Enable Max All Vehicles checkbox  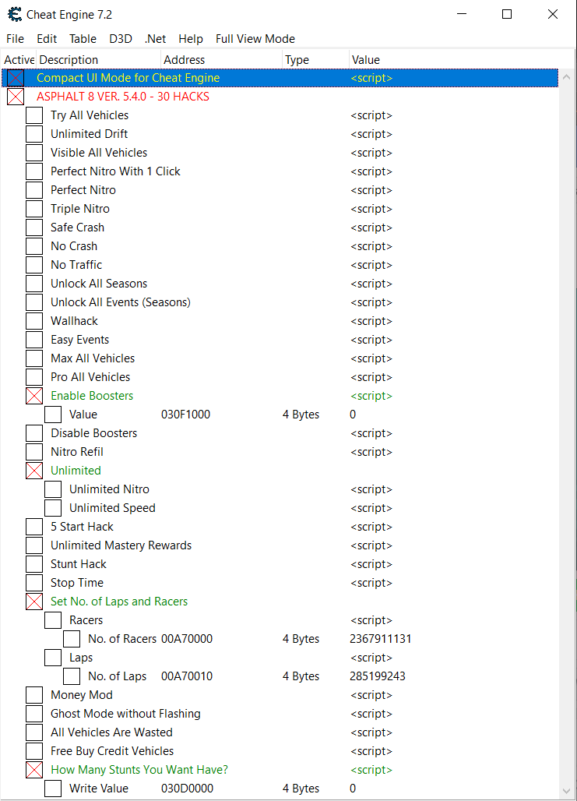[34, 358]
